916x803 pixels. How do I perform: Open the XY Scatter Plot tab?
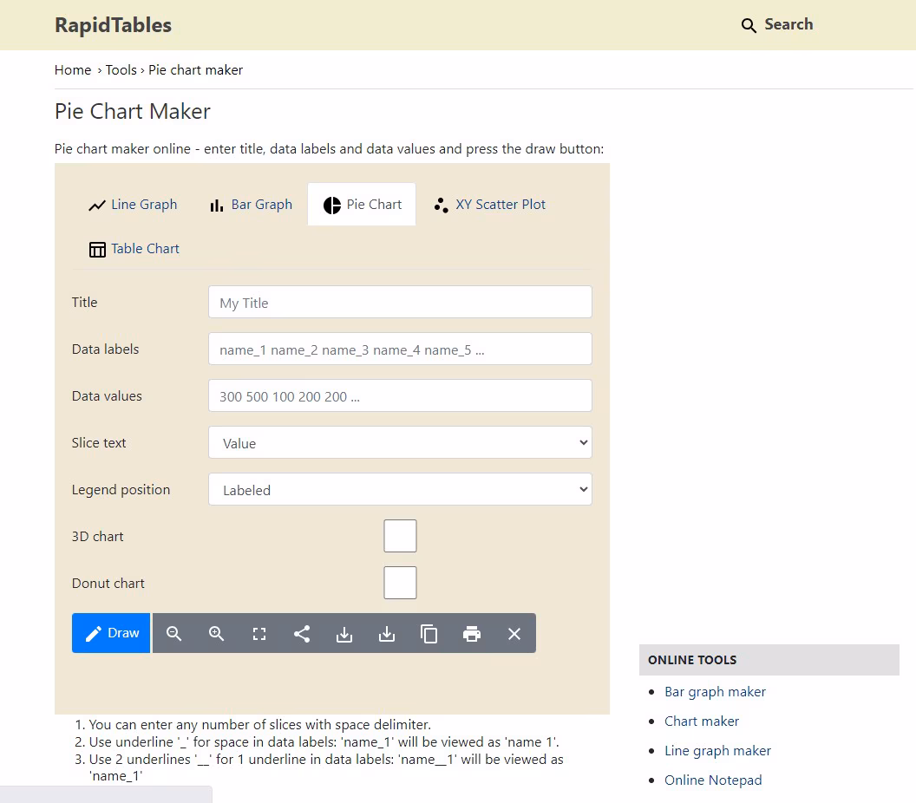click(x=490, y=205)
